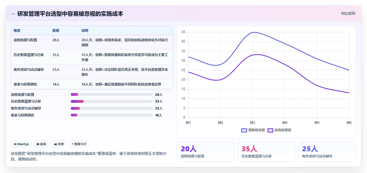367x173 pixels.
Task: Click the 历史数据清理与迁移 progress bar
Action: coord(112,101)
